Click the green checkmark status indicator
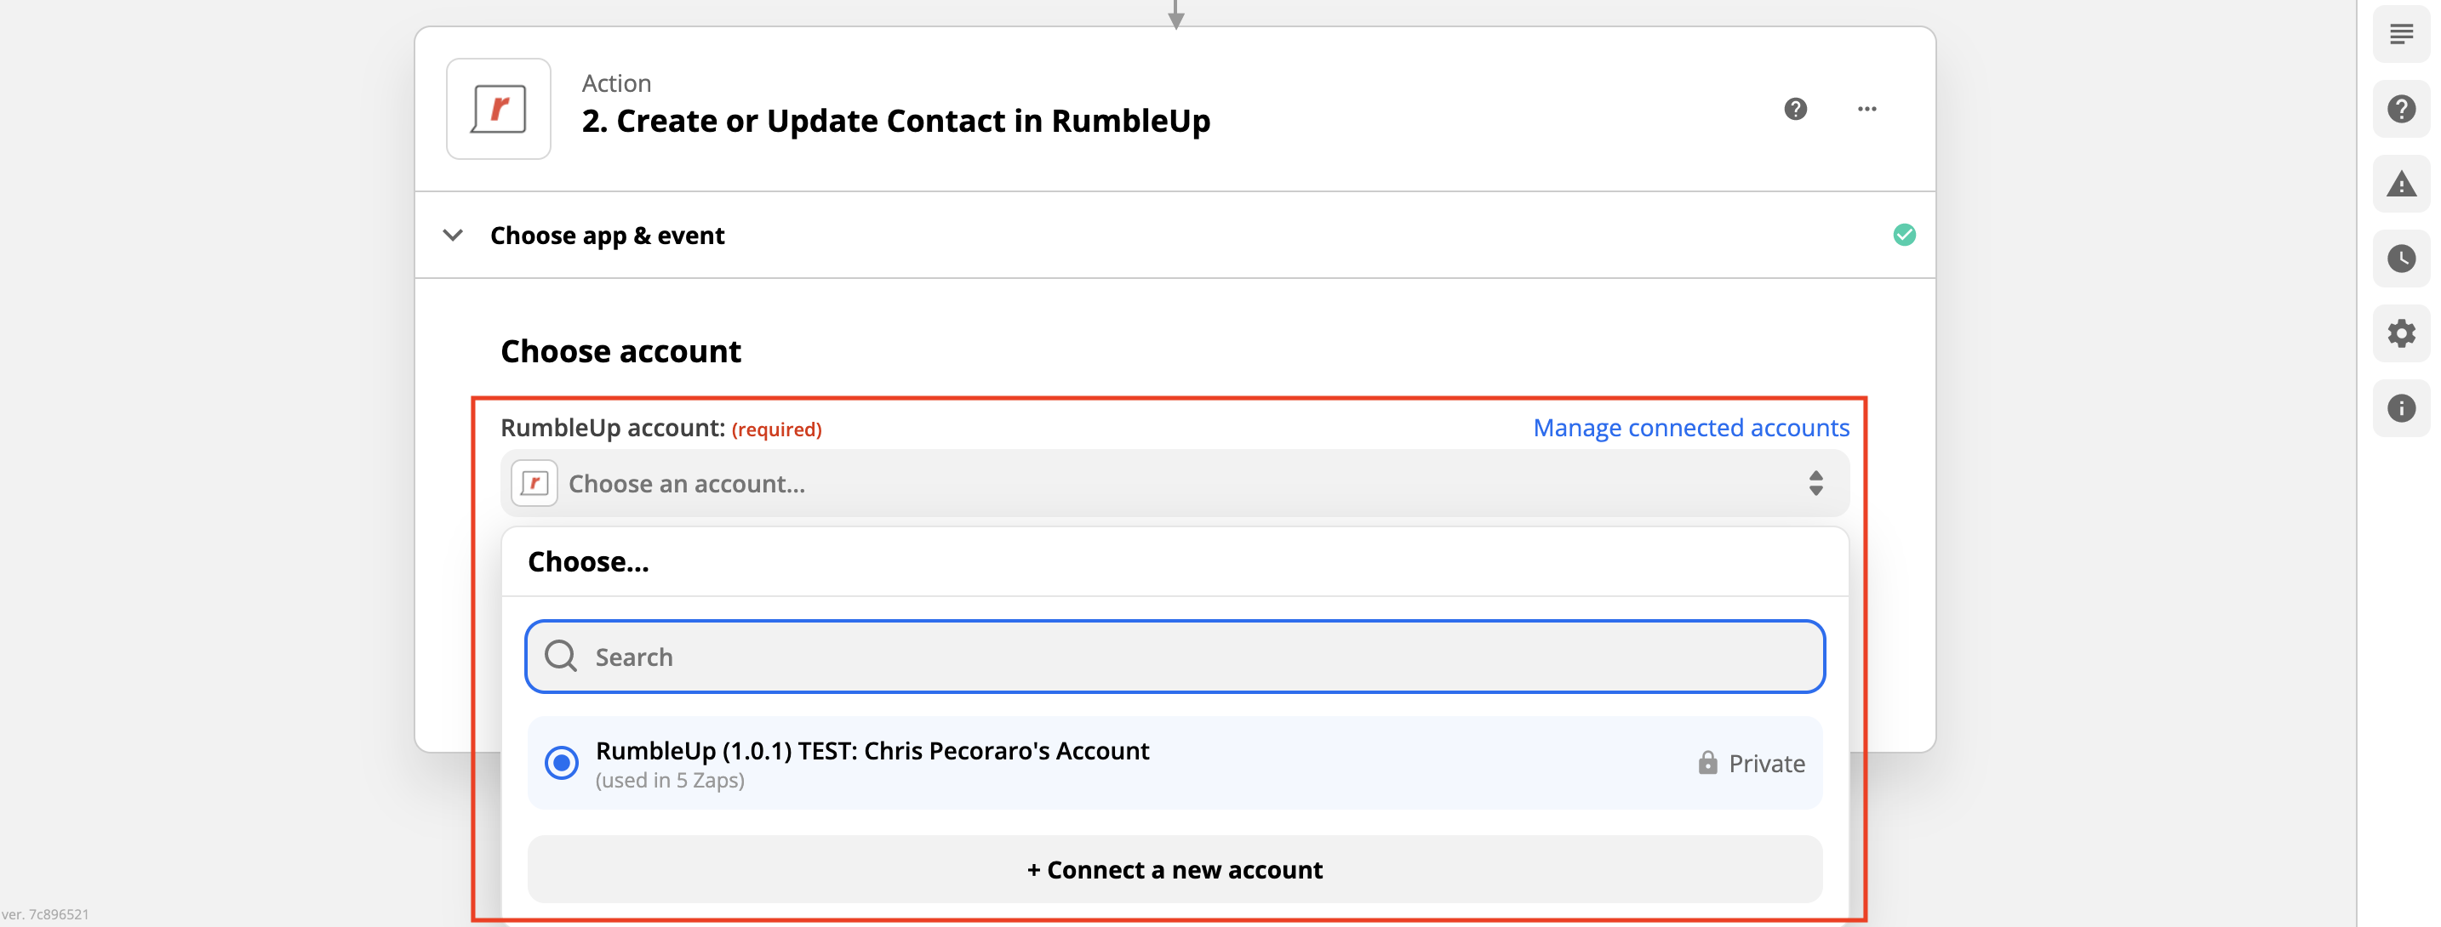 1904,235
